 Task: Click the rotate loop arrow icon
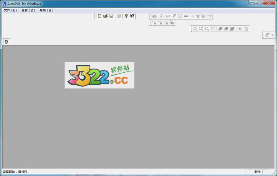(168, 16)
